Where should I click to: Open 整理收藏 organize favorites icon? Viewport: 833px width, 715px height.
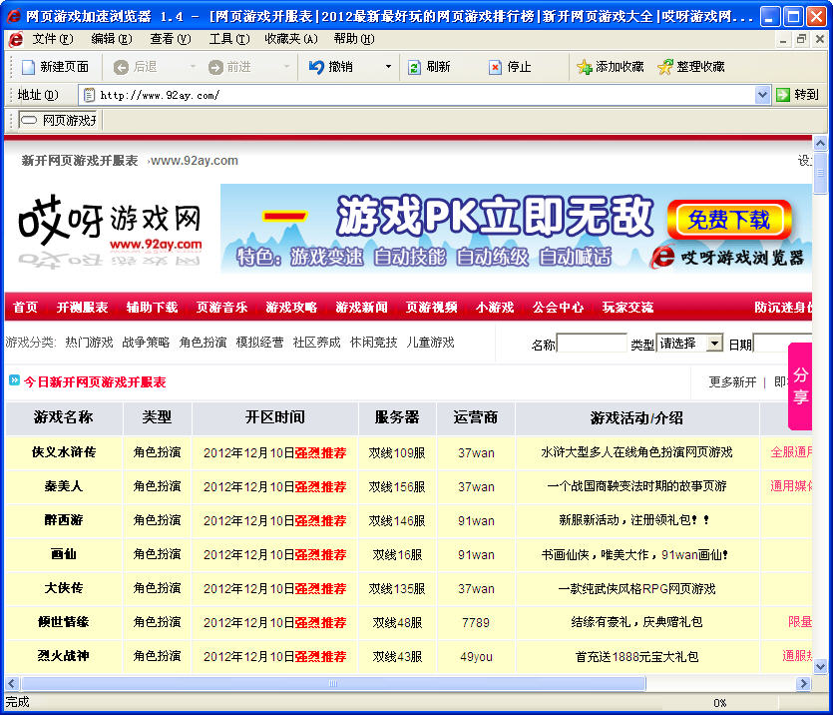point(665,67)
